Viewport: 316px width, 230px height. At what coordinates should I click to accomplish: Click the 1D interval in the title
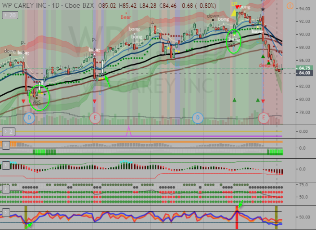56,5
